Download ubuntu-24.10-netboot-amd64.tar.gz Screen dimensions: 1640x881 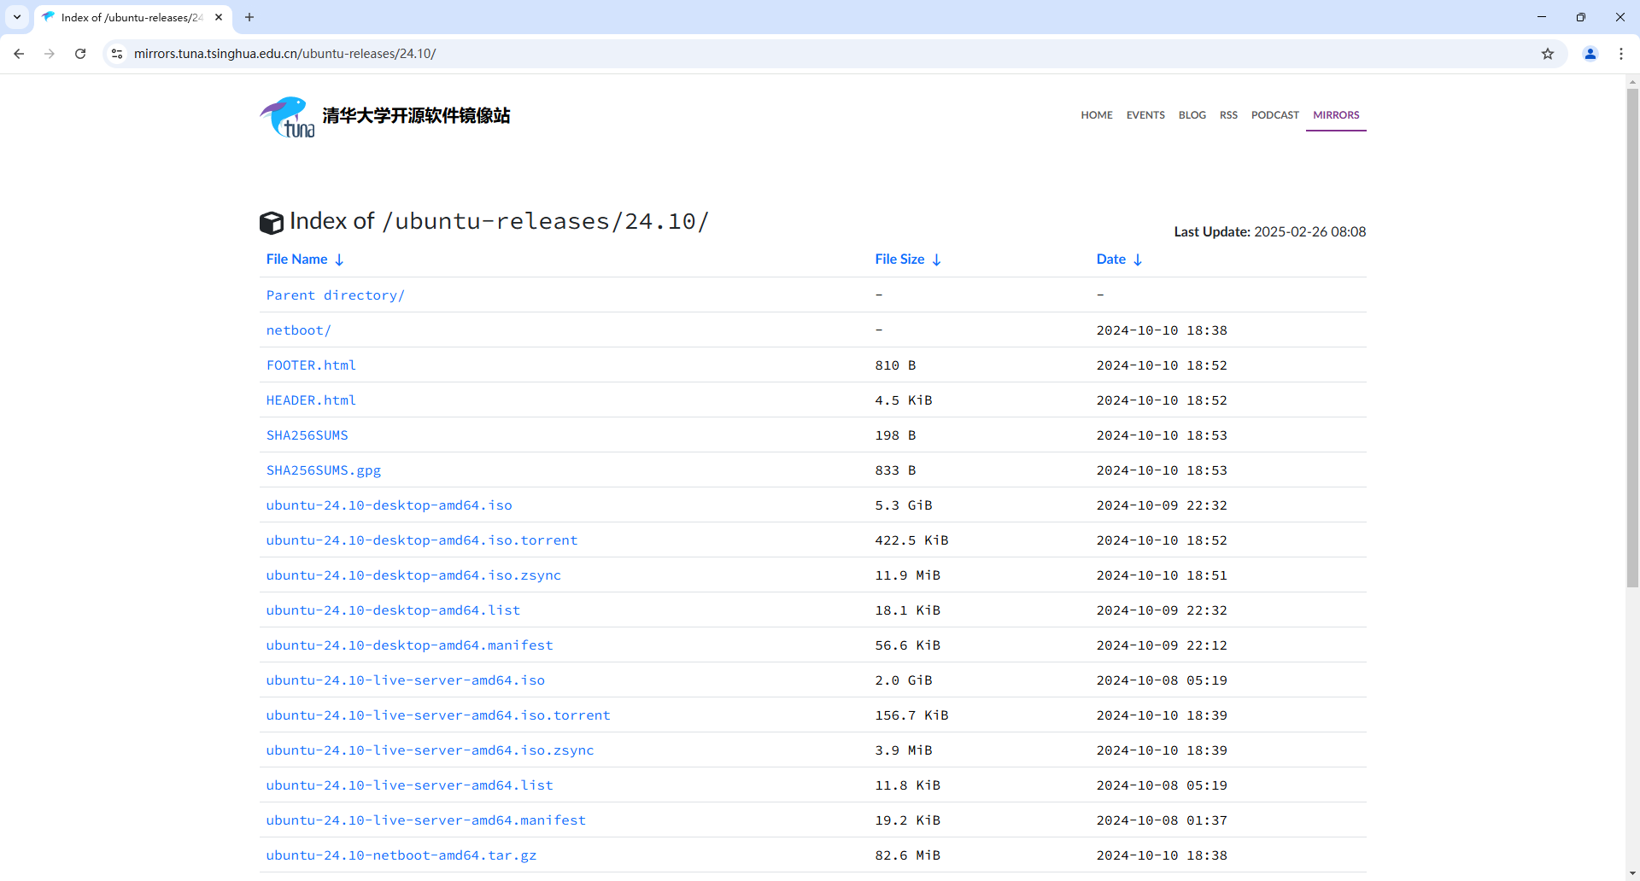[x=401, y=855]
